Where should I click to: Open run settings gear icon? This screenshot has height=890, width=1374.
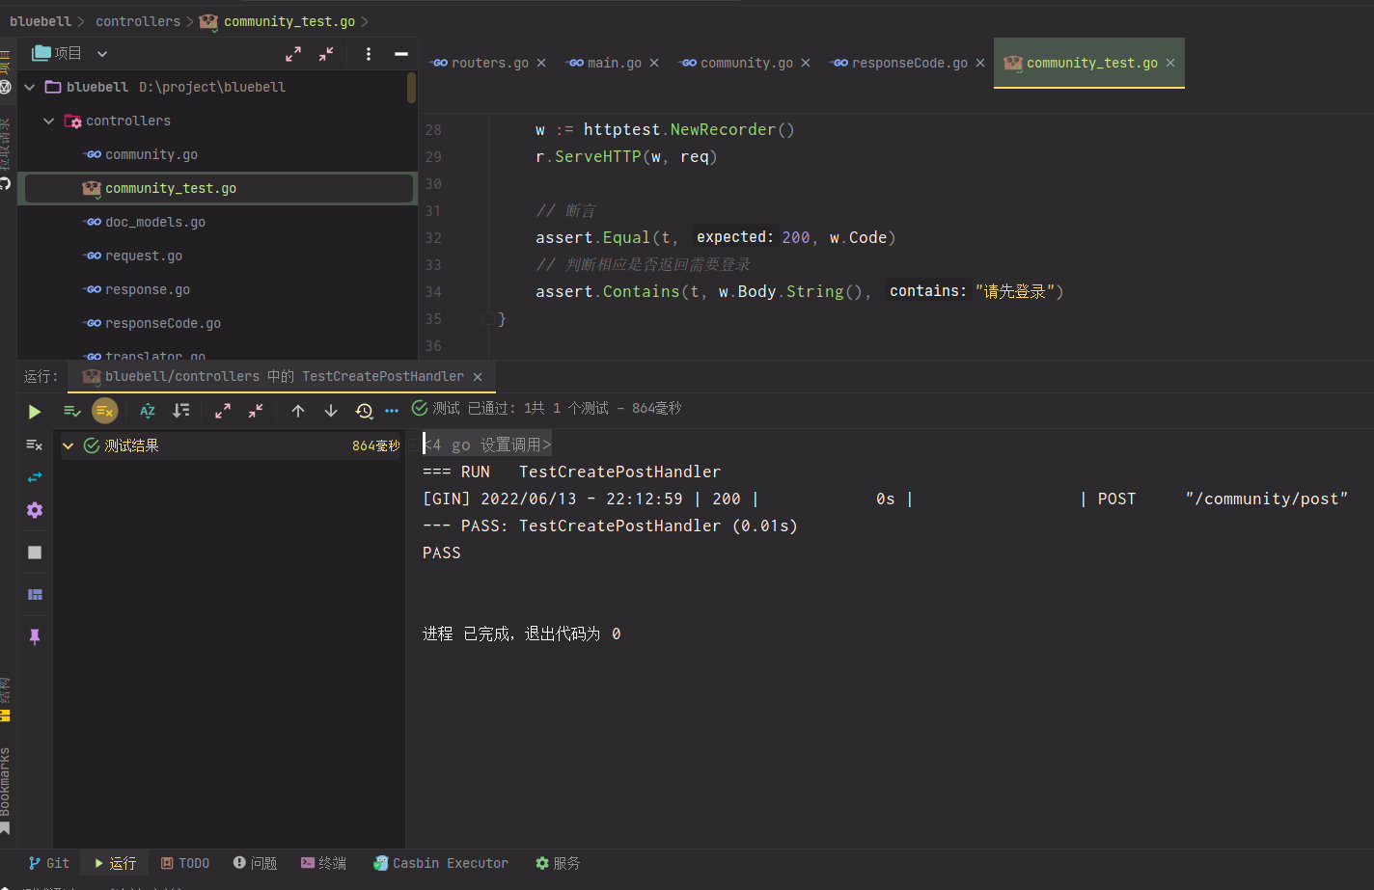35,510
